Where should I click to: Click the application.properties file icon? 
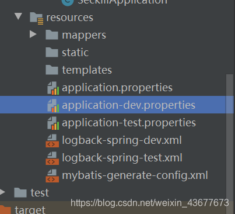[53, 88]
